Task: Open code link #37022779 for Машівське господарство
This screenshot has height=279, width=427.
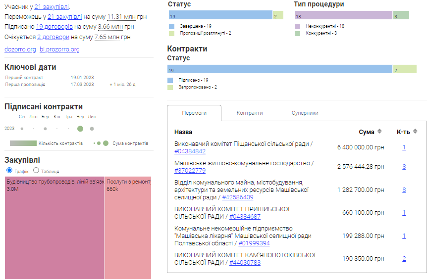Action: [x=190, y=171]
